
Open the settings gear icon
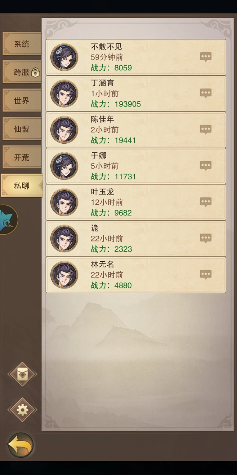[x=22, y=410]
